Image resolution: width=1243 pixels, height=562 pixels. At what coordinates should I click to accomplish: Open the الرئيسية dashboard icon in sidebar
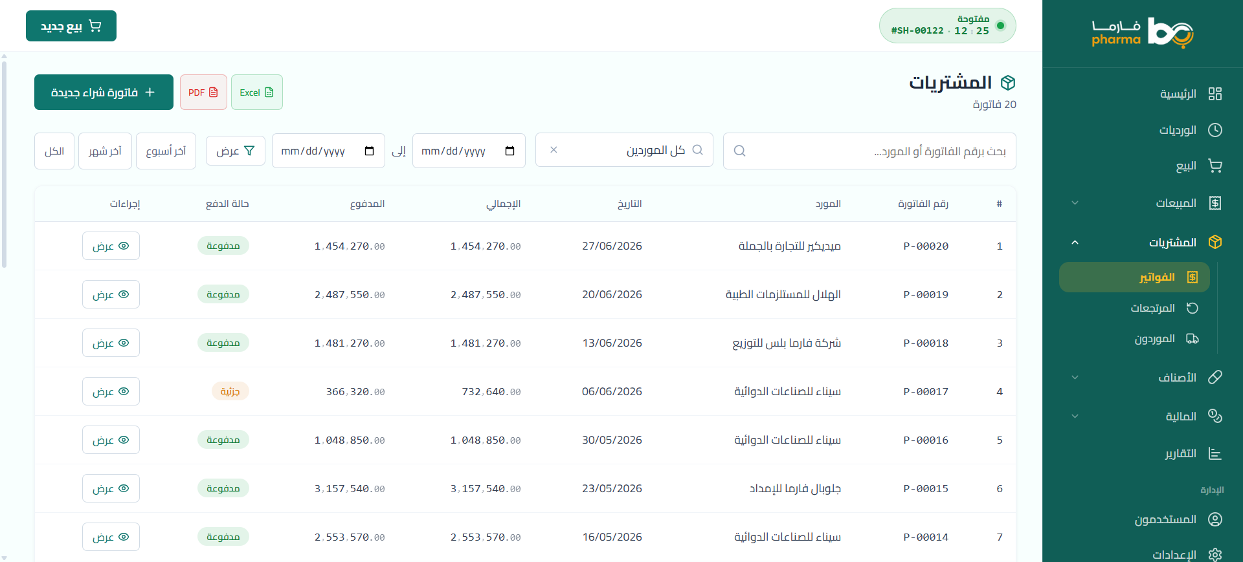coord(1215,94)
